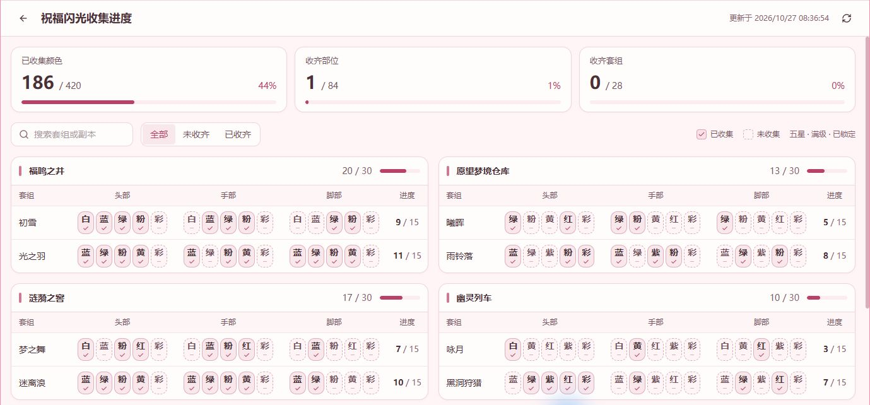This screenshot has width=870, height=405.
Task: Toggle 光之羽 手部 绿 color chip
Action: (x=210, y=256)
